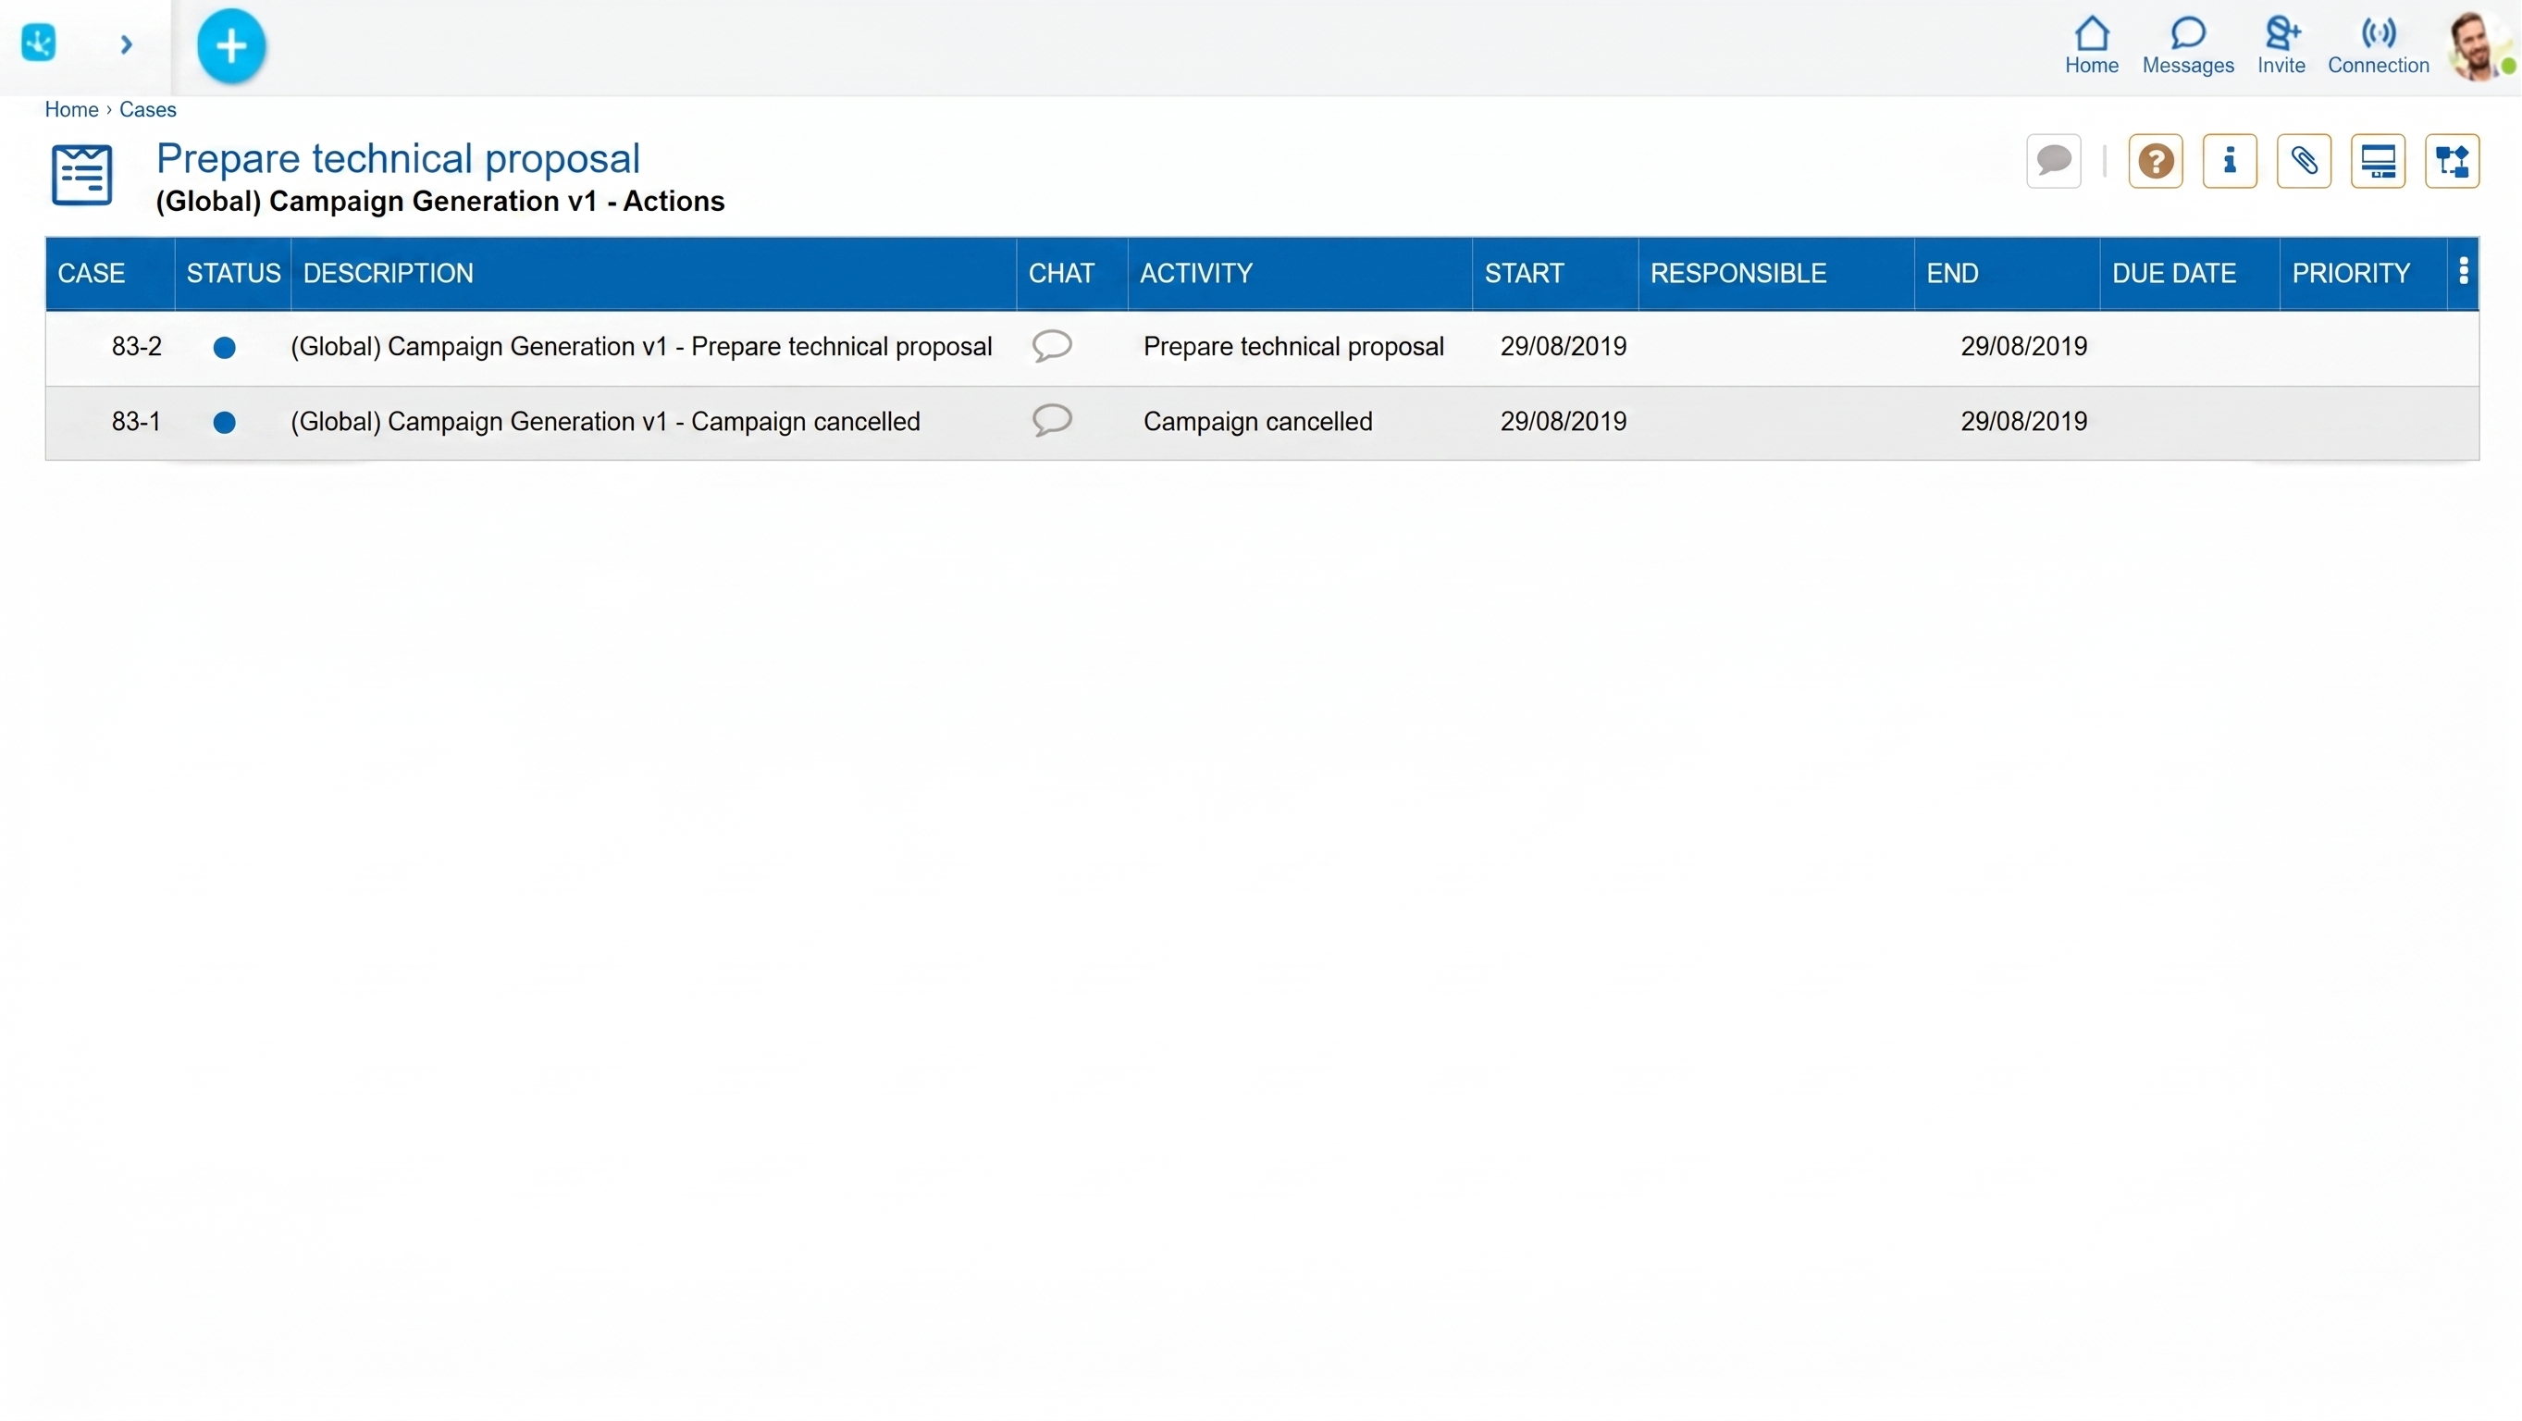Click end date of case 83-2
The image size is (2522, 1421).
click(2023, 347)
